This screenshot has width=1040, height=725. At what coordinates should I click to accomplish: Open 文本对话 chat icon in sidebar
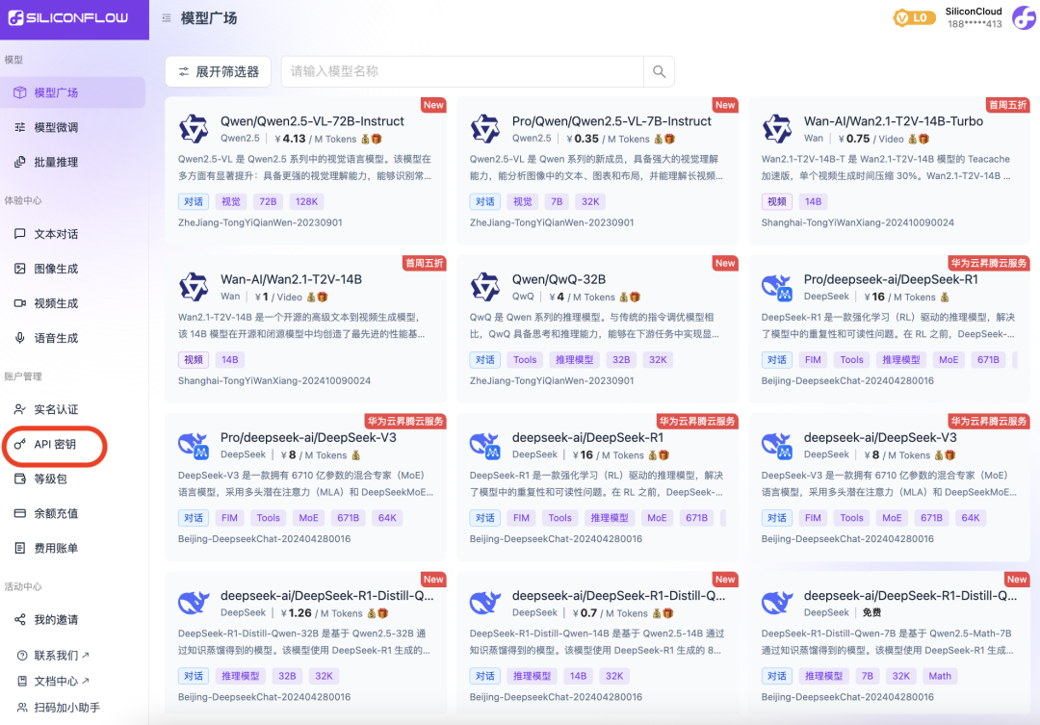[x=19, y=232]
